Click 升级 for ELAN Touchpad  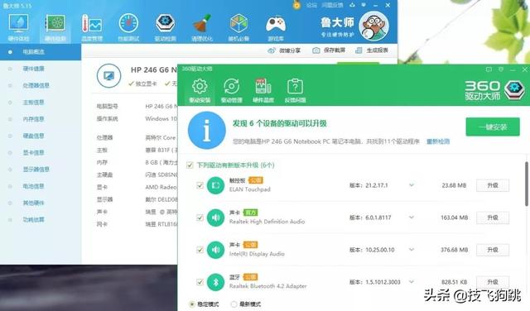coord(493,185)
